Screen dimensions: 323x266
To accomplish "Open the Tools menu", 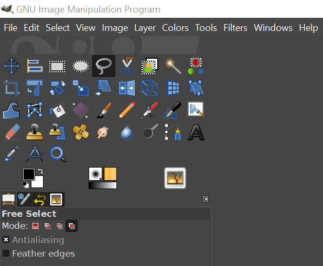I will (206, 28).
